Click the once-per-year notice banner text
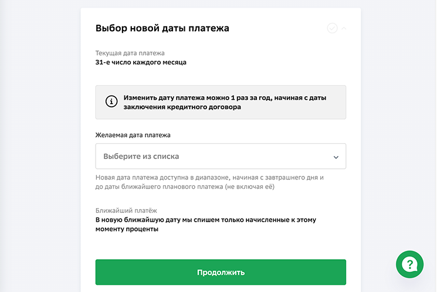Screen dimensions: 437x292 point(225,97)
